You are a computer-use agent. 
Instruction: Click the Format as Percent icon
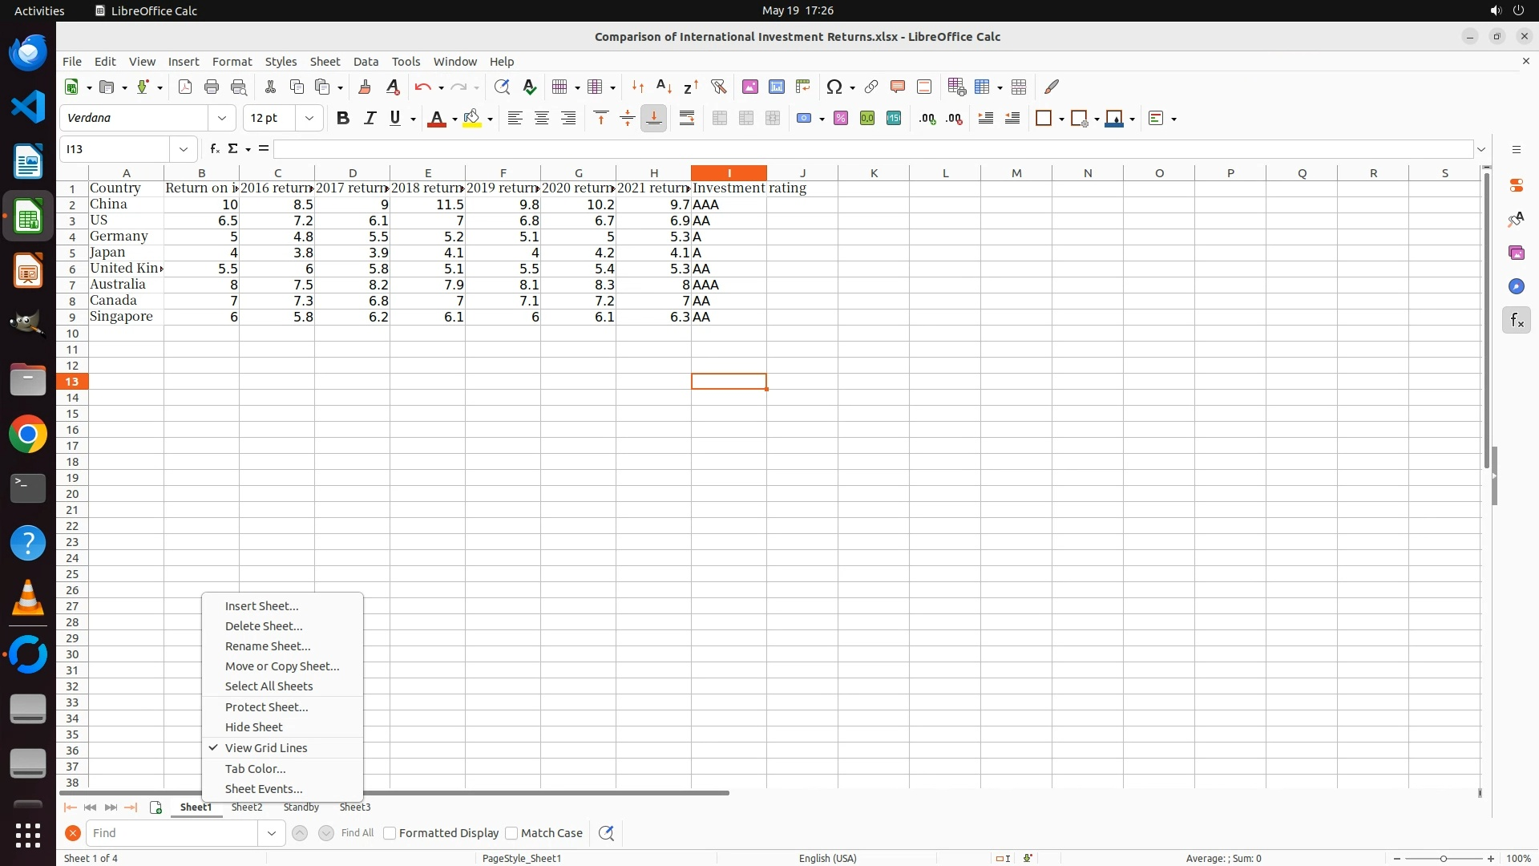(x=841, y=119)
